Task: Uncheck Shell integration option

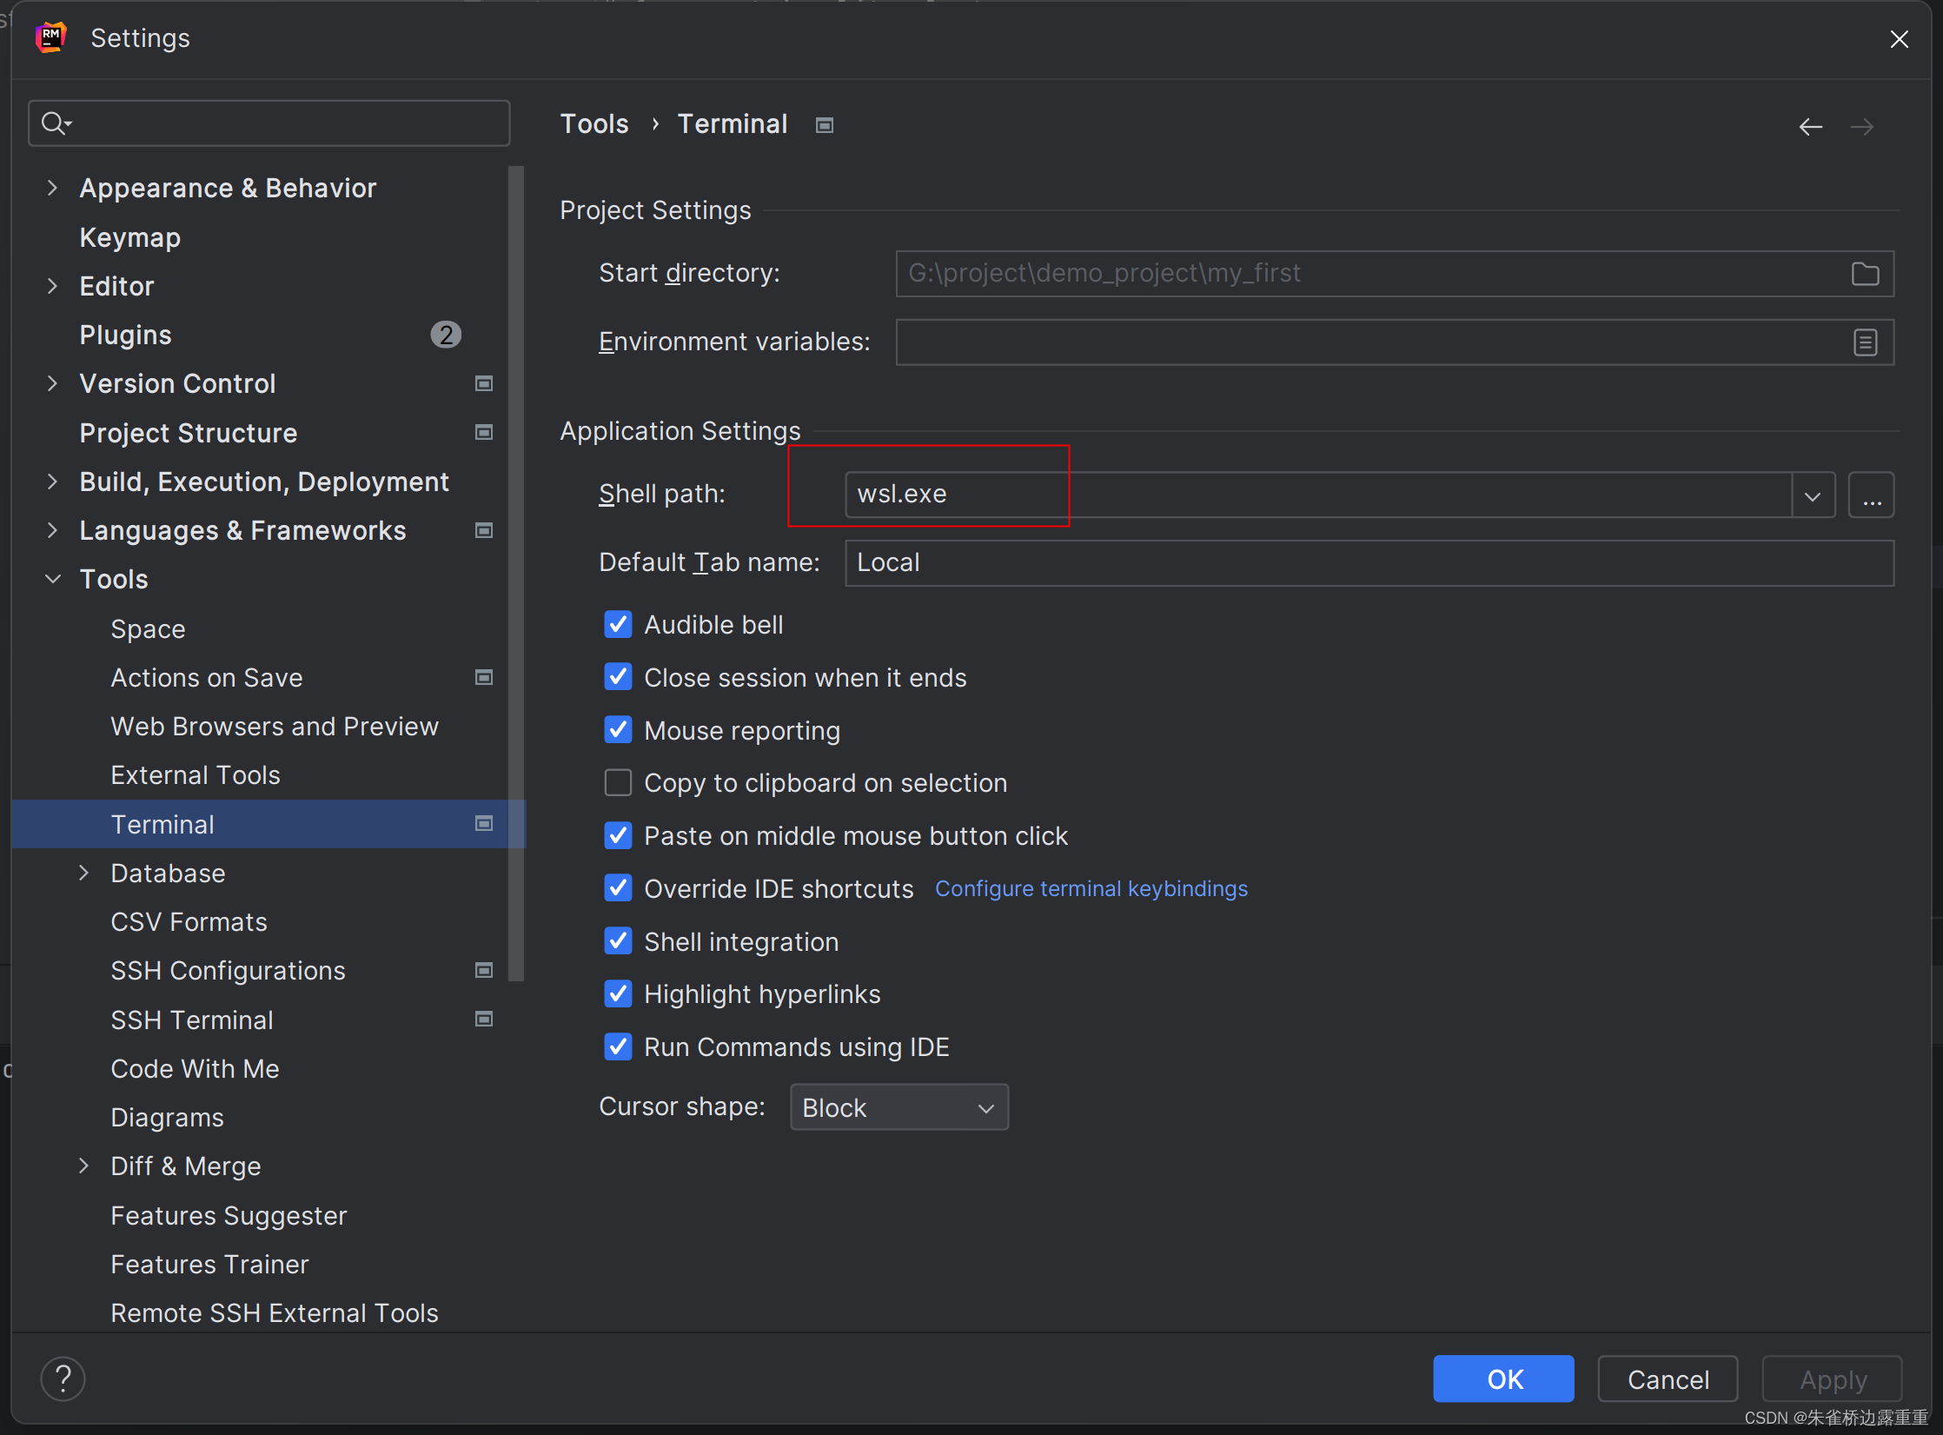Action: click(618, 941)
